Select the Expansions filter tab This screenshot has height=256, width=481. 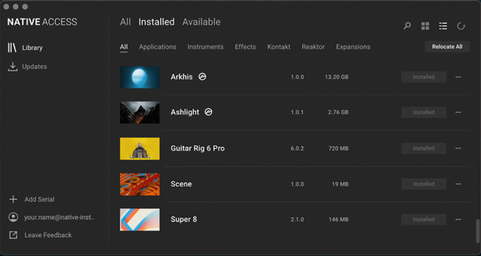tap(353, 47)
